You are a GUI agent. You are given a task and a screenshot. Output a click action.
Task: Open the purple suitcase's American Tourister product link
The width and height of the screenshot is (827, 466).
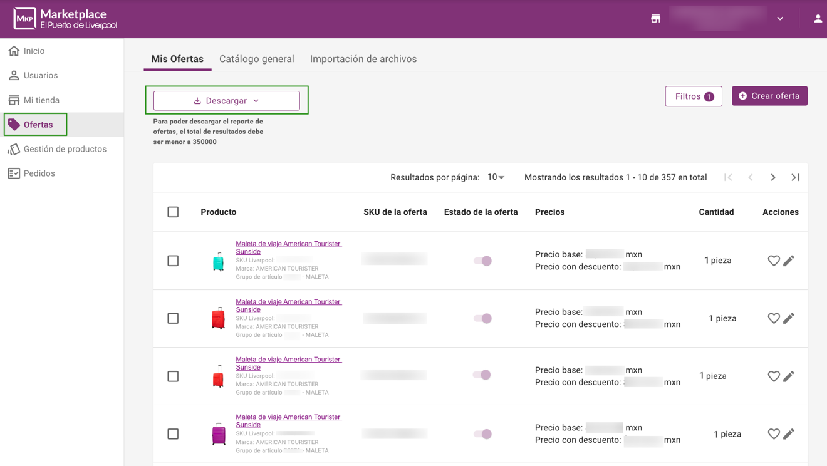pos(288,421)
